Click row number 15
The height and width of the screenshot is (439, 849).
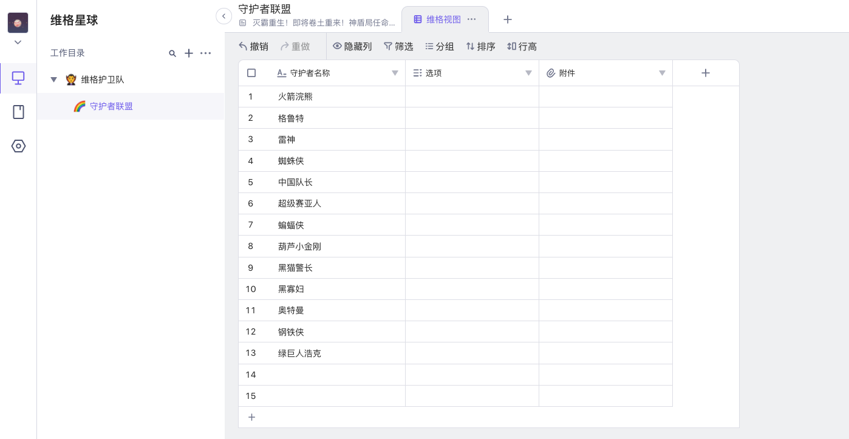[x=251, y=396]
